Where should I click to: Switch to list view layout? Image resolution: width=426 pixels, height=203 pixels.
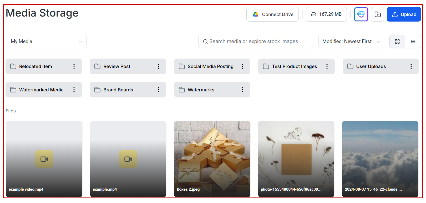pyautogui.click(x=413, y=41)
